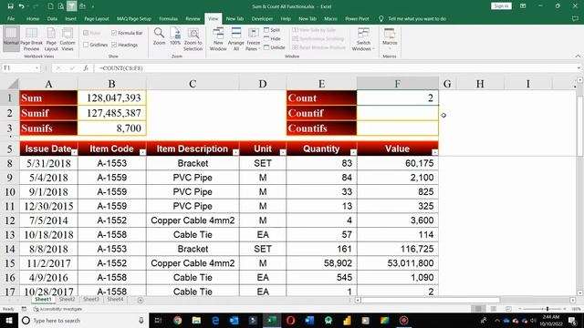
Task: Save the workbook from the quick access toolbar
Action: 10,6
